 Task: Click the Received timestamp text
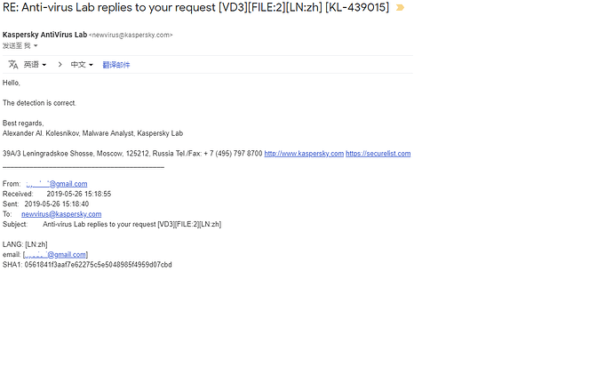pos(78,194)
